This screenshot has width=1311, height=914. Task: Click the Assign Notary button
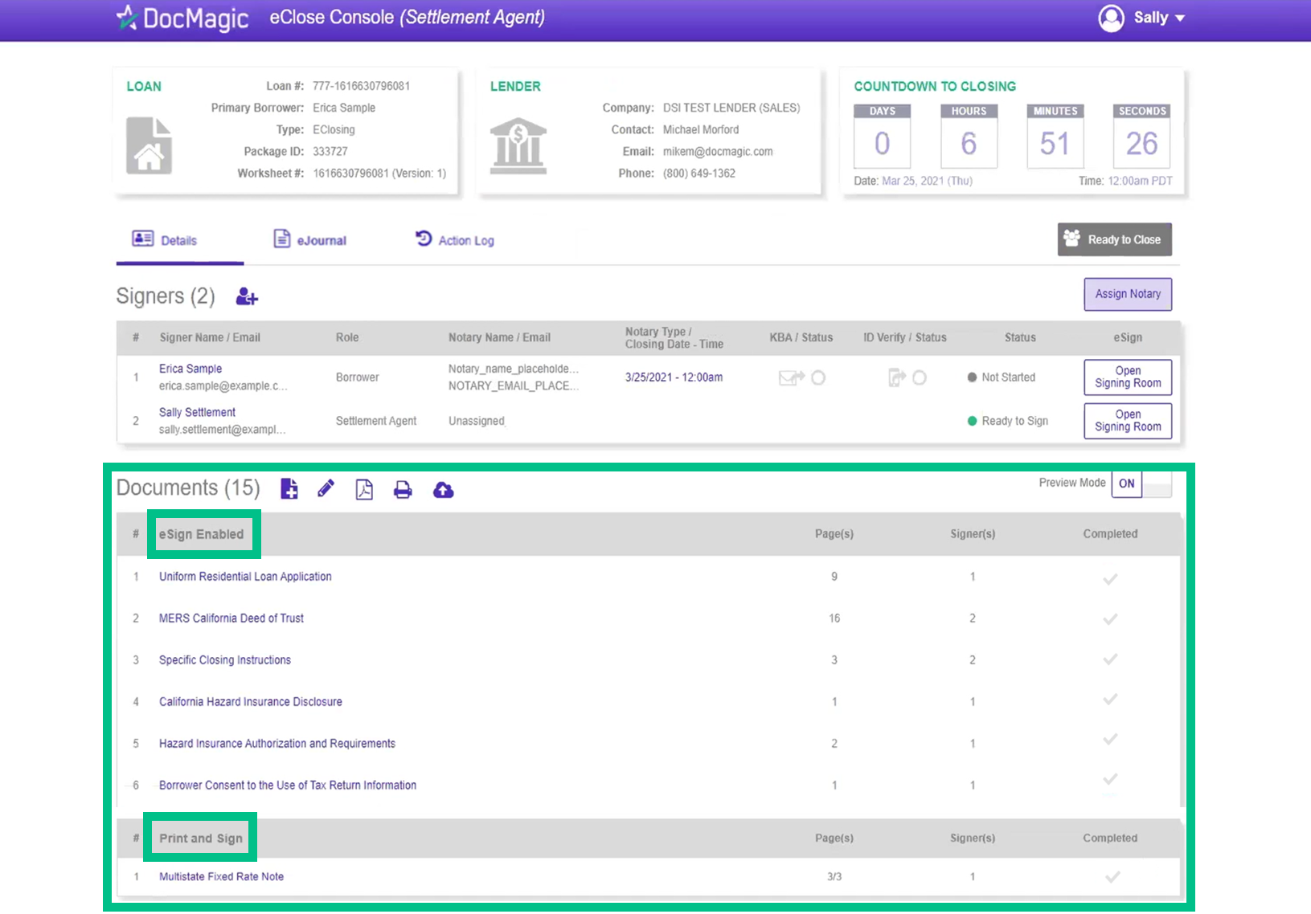point(1128,294)
